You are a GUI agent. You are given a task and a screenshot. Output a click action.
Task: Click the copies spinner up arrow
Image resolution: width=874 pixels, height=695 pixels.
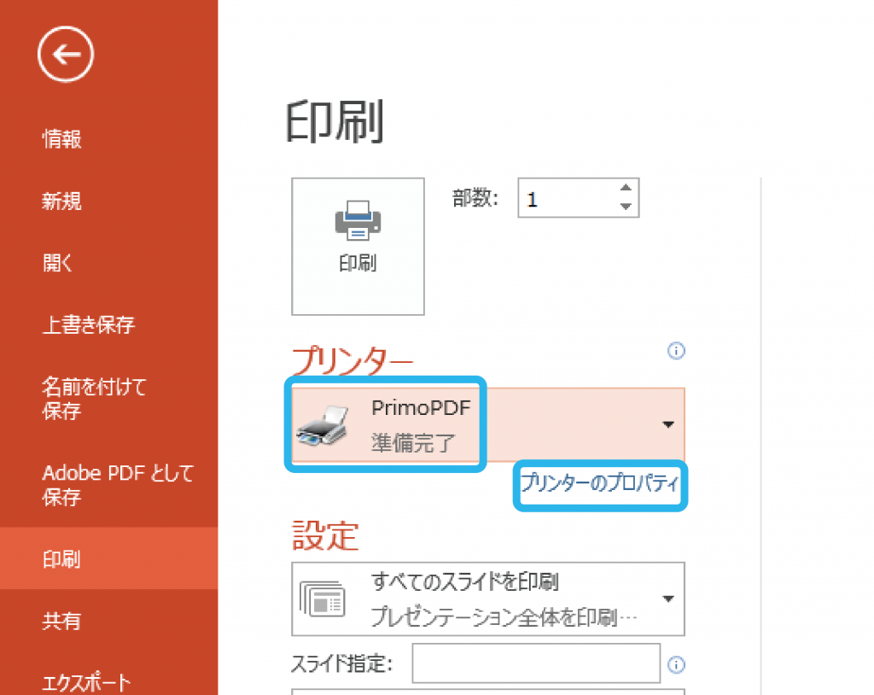pos(626,189)
